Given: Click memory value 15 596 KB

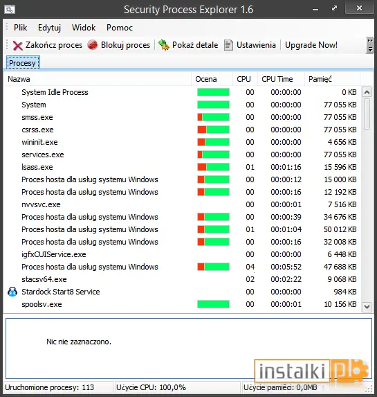Looking at the screenshot, I should 340,167.
